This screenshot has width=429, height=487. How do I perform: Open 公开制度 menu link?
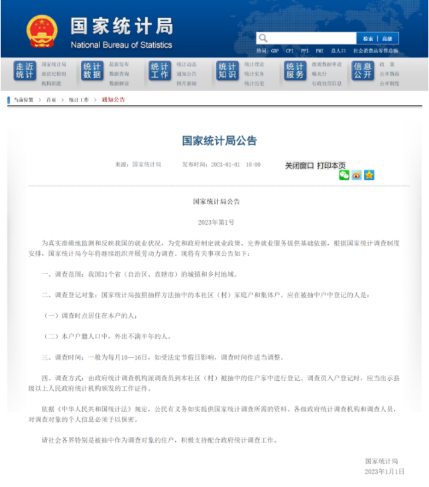tap(390, 84)
